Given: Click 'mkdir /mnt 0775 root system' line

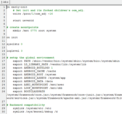Looking at the screenshot, I should coord(34,31).
